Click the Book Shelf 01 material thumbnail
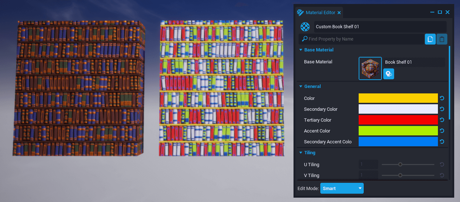 pyautogui.click(x=370, y=68)
